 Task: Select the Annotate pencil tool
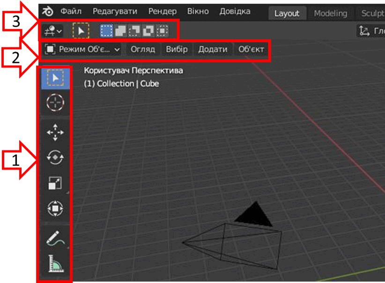(55, 238)
